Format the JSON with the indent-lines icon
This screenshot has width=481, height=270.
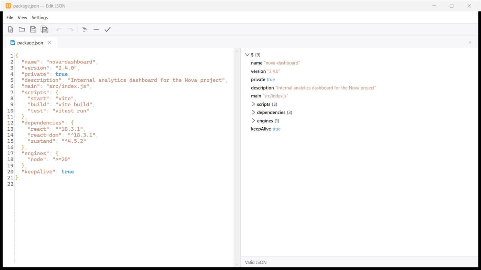85,30
